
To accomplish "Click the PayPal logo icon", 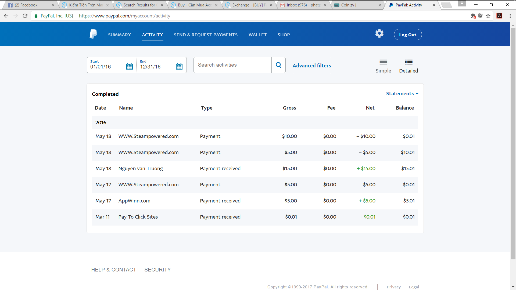I will tap(93, 34).
